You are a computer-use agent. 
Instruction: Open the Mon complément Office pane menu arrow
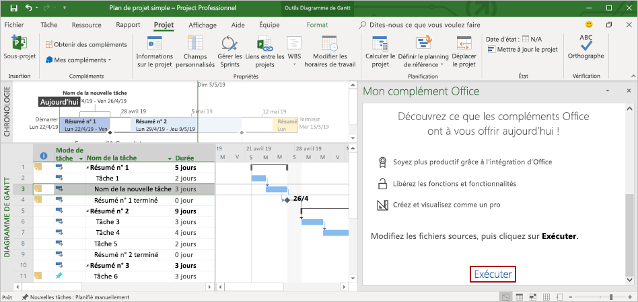click(607, 91)
